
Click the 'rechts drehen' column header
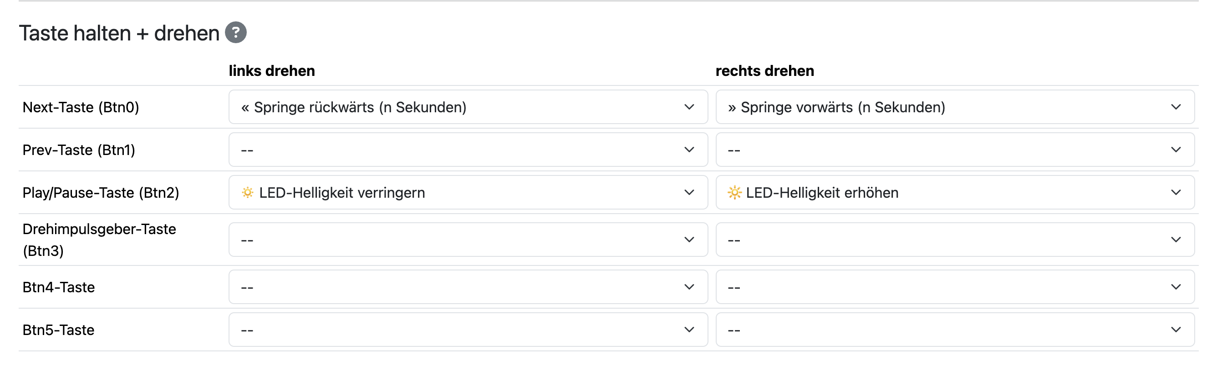764,71
